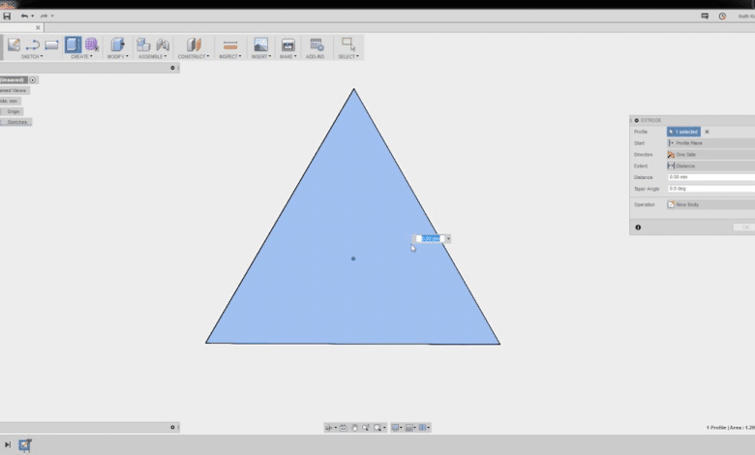This screenshot has width=755, height=455.
Task: Click the purple Create Form icon
Action: pyautogui.click(x=91, y=45)
